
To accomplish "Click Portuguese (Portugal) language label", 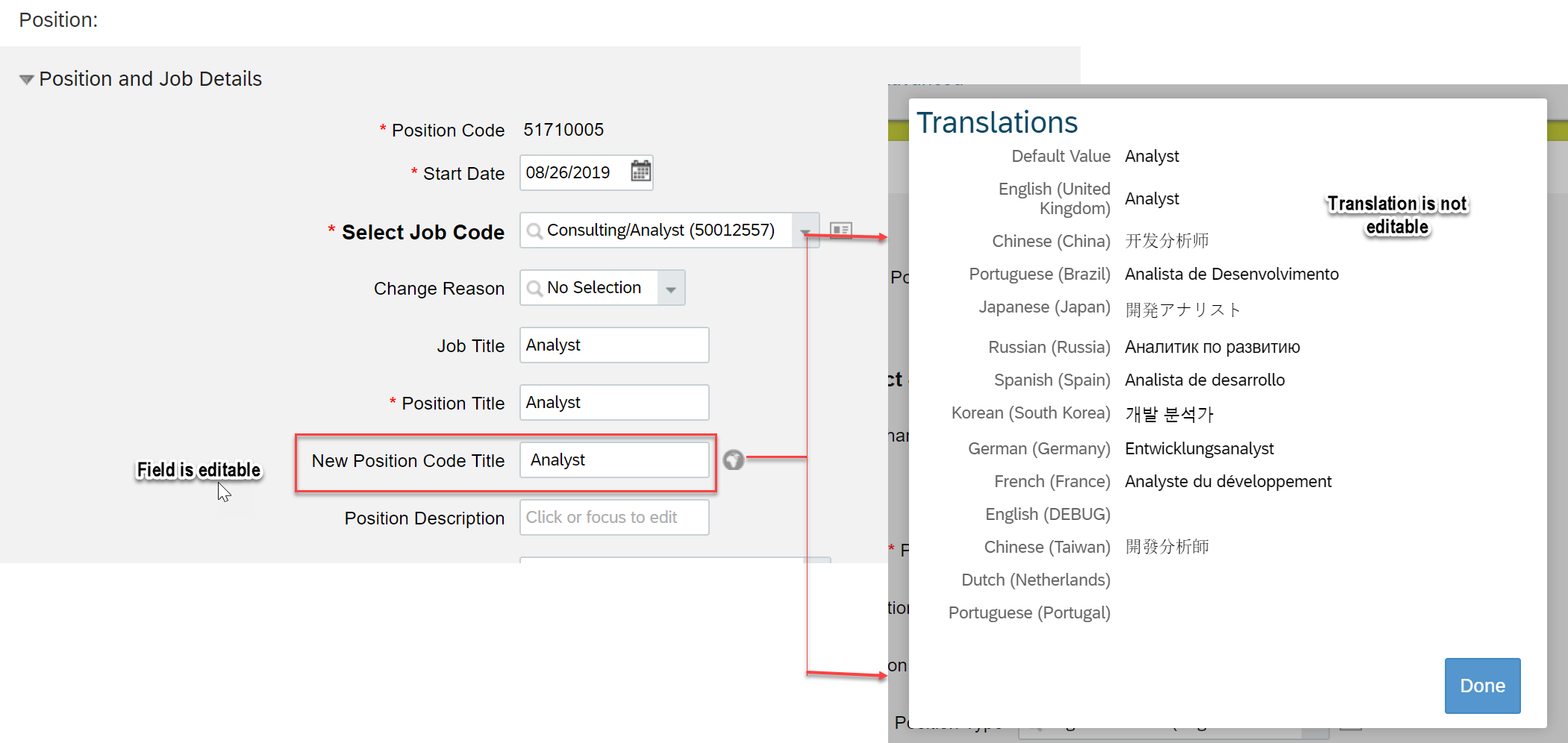I will point(1029,612).
